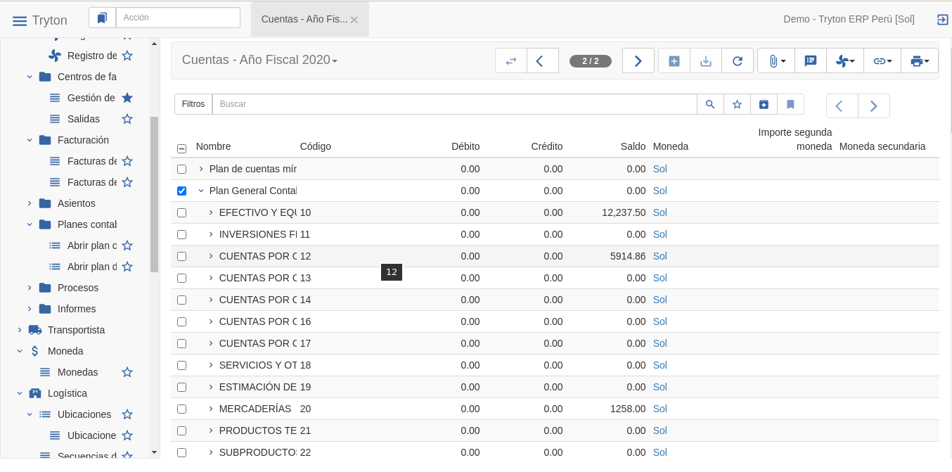Focus the Acción input field
Viewport: 952px width, 472px height.
[178, 18]
